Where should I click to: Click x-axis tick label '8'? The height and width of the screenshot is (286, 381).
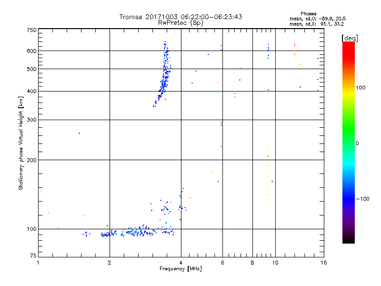252,263
